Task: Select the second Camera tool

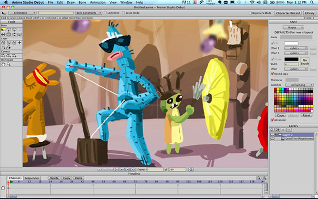Action: (8, 56)
